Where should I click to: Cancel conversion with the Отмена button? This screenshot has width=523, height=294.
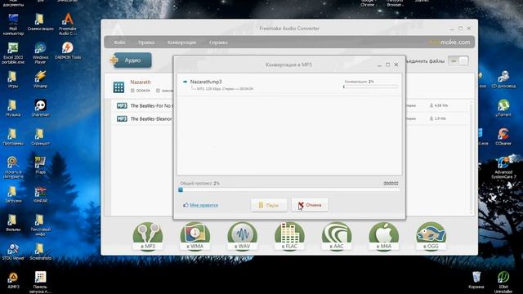point(310,205)
